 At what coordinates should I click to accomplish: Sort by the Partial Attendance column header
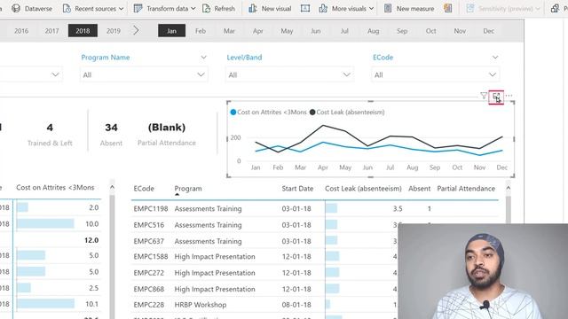point(466,189)
